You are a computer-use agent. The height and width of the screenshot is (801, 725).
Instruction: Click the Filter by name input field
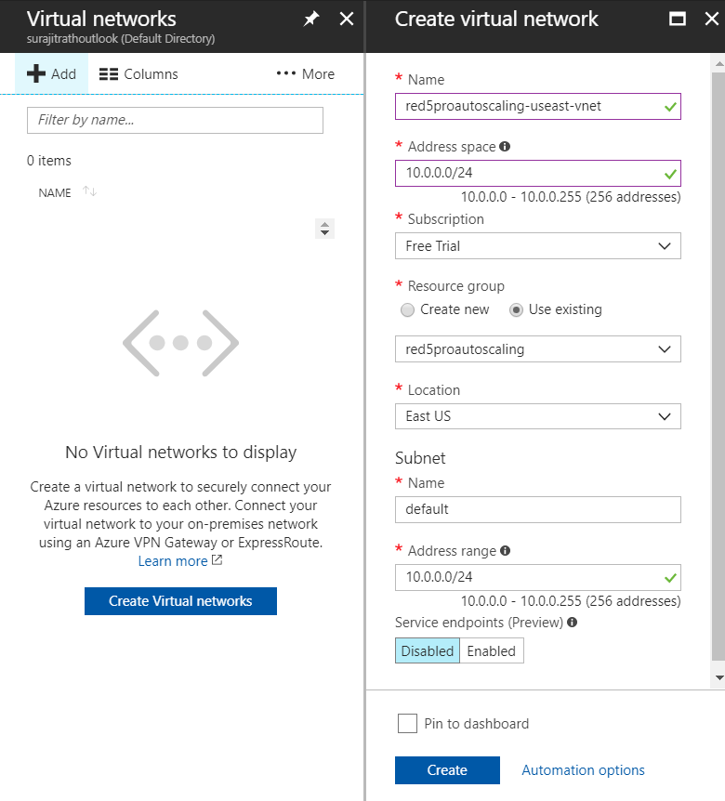pyautogui.click(x=175, y=120)
